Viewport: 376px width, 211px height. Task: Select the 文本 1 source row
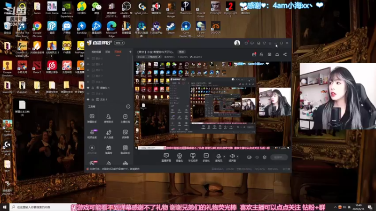click(x=109, y=99)
